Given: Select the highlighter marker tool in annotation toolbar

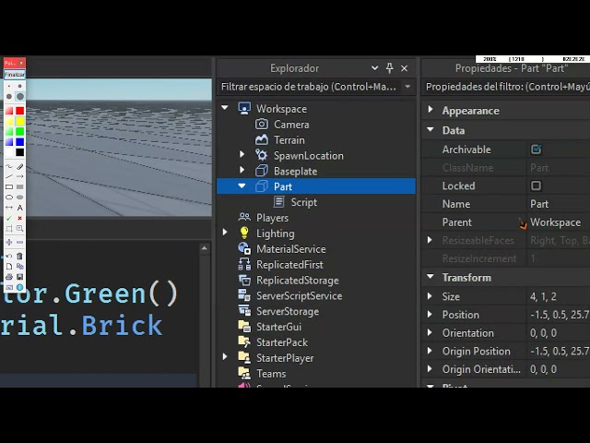Looking at the screenshot, I should coord(20,166).
